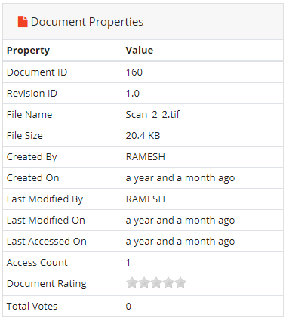Select document ID value 160

click(134, 72)
